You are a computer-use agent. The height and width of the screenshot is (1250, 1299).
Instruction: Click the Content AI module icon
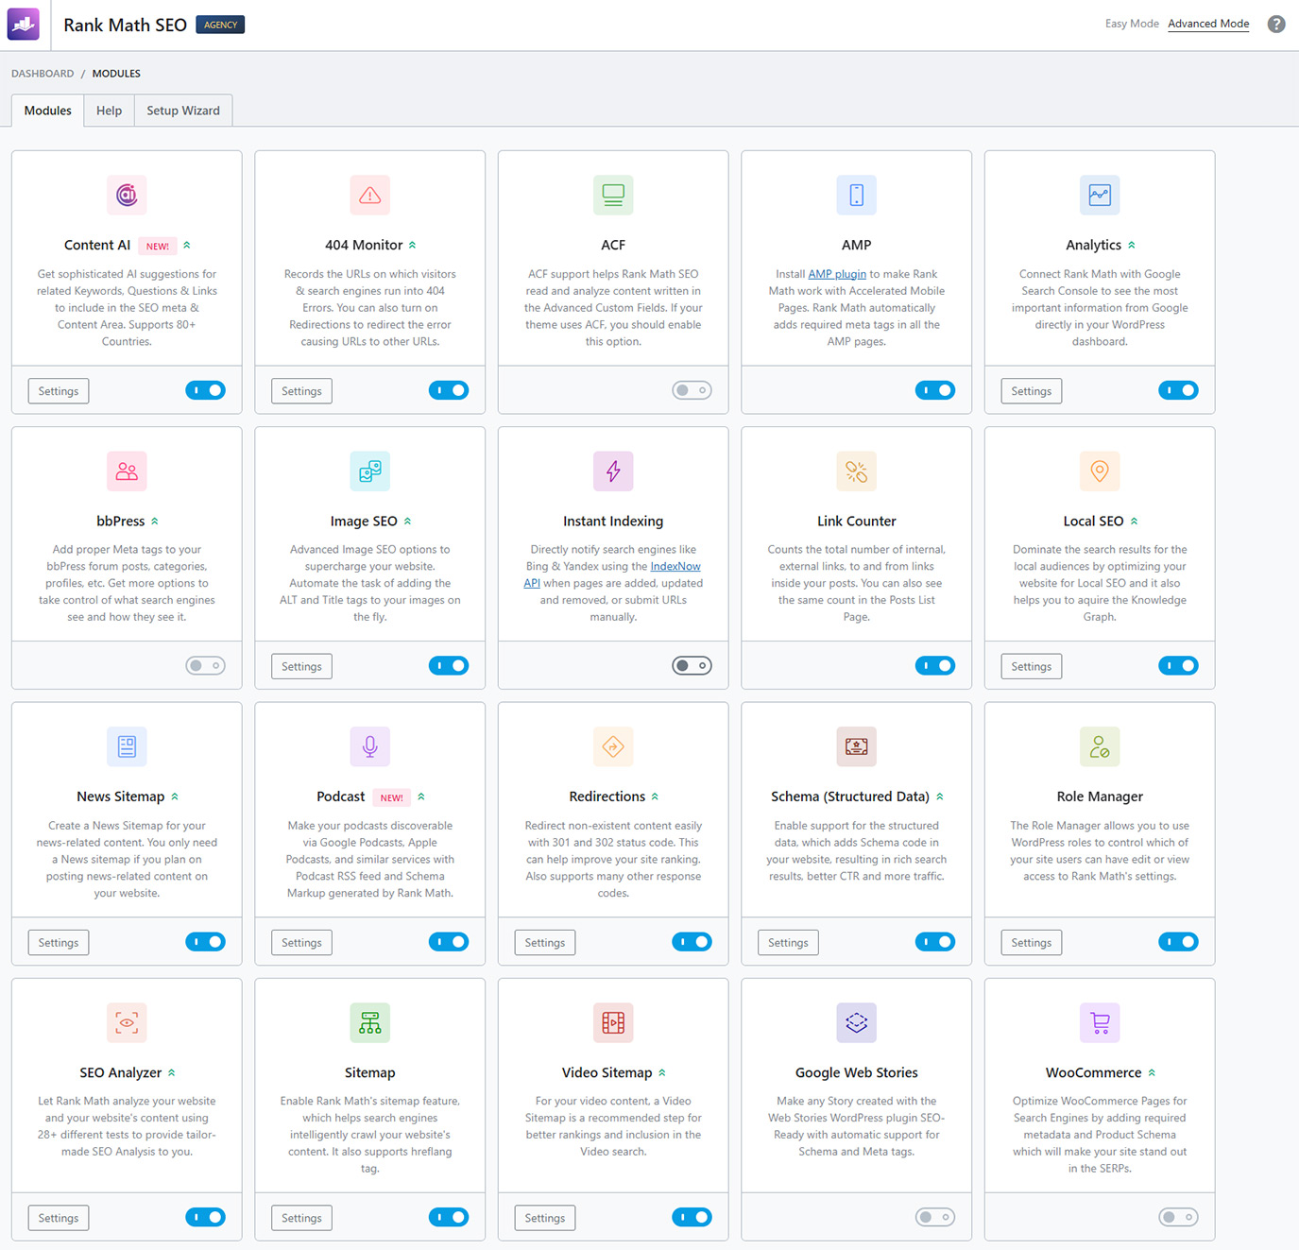127,195
